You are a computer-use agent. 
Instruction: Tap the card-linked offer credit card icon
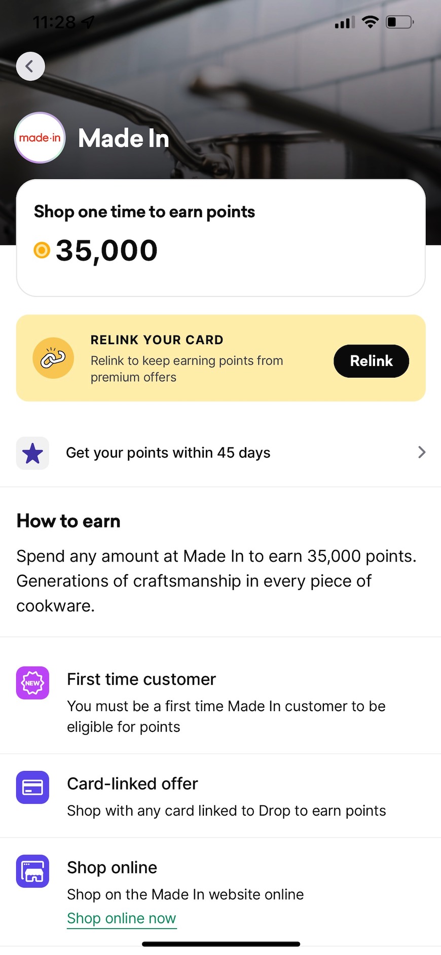click(x=33, y=787)
